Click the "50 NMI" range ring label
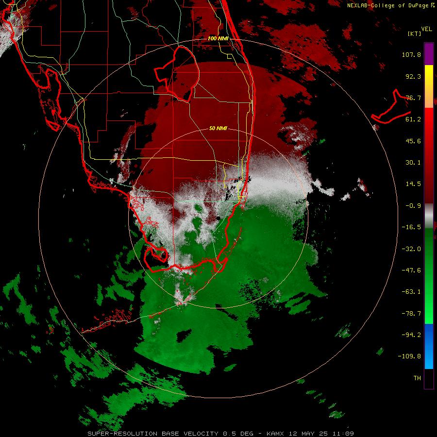 218,128
